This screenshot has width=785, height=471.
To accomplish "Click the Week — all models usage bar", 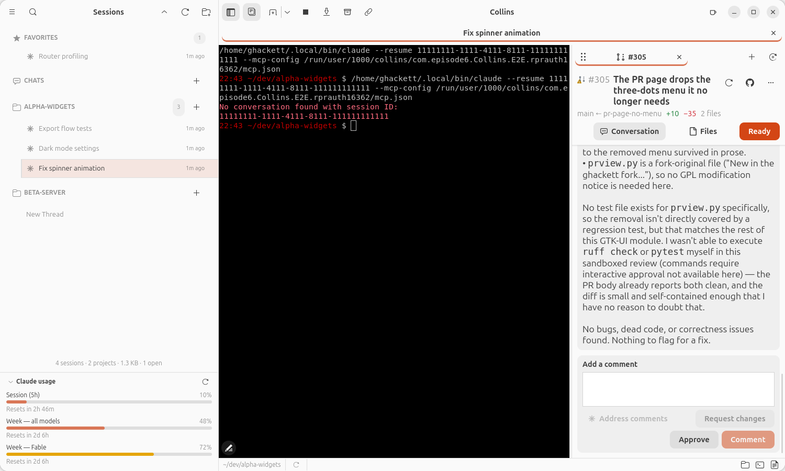I will pos(109,428).
